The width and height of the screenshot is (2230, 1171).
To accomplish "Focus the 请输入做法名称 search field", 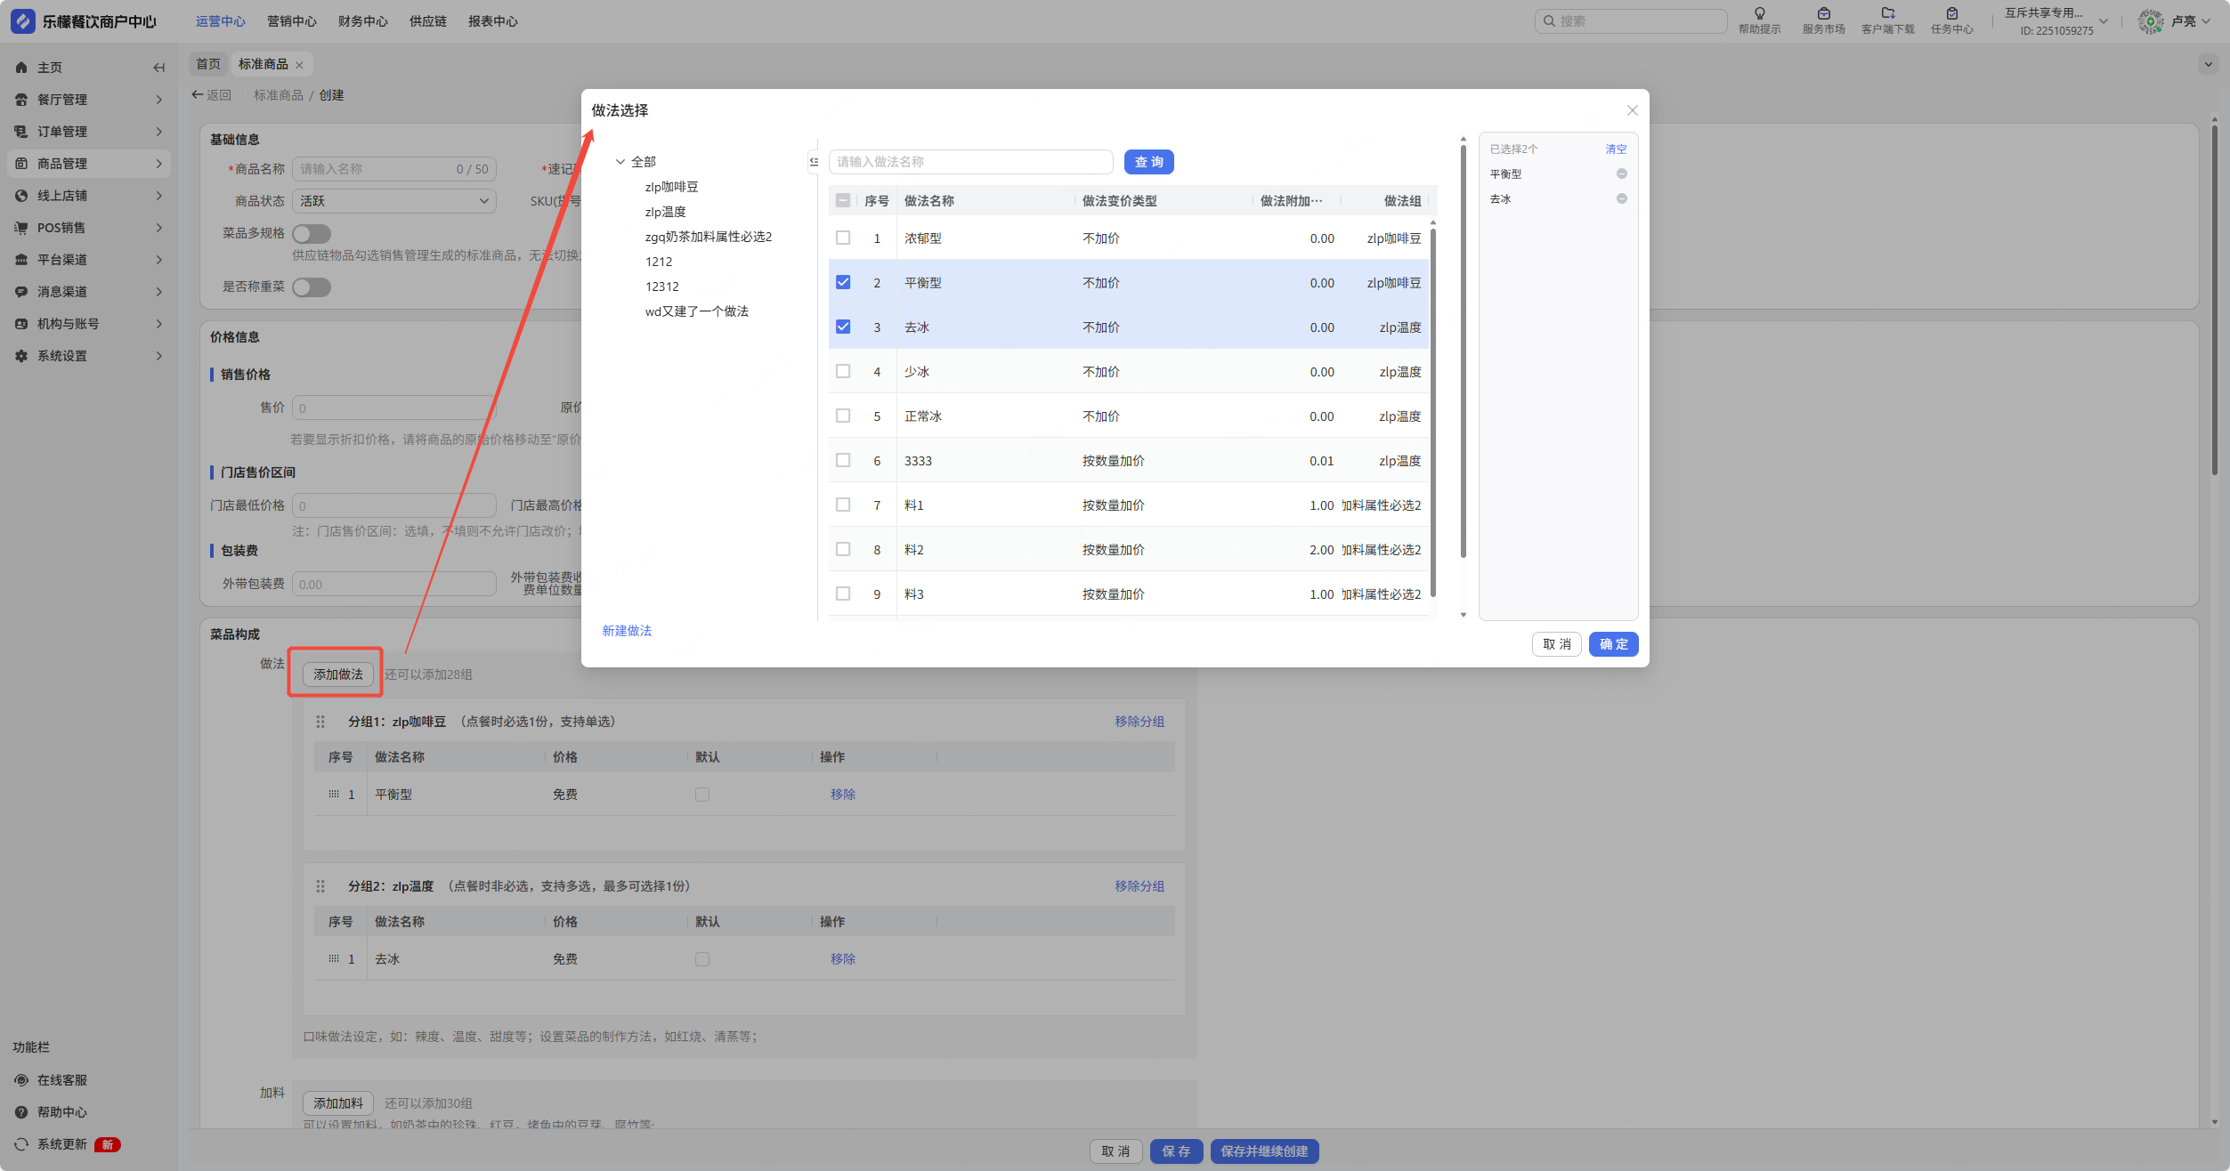I will point(970,162).
